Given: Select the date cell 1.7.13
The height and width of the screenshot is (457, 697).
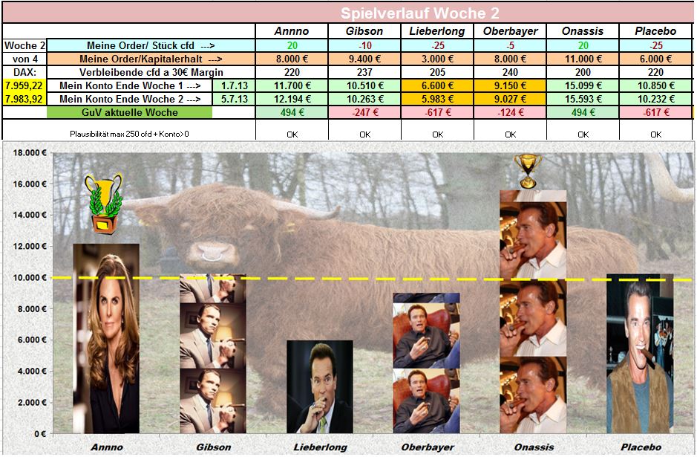Looking at the screenshot, I should click(235, 85).
